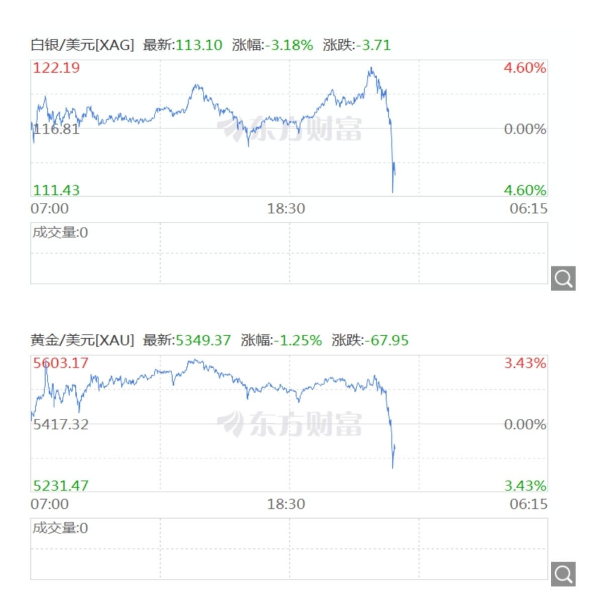
Task: Click the 18:30 time label under the gold chart
Action: point(286,504)
